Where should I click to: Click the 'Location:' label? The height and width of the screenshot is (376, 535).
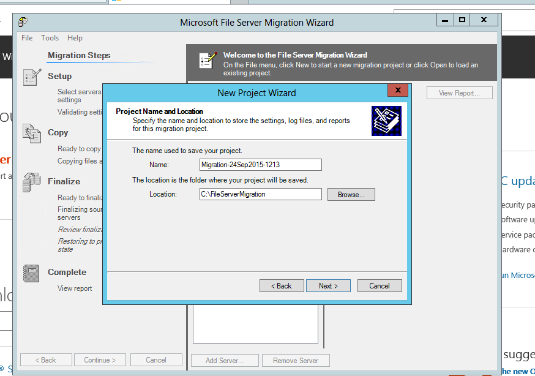click(163, 194)
